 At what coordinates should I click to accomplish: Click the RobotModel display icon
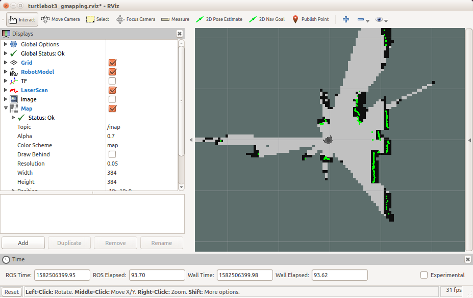(14, 72)
